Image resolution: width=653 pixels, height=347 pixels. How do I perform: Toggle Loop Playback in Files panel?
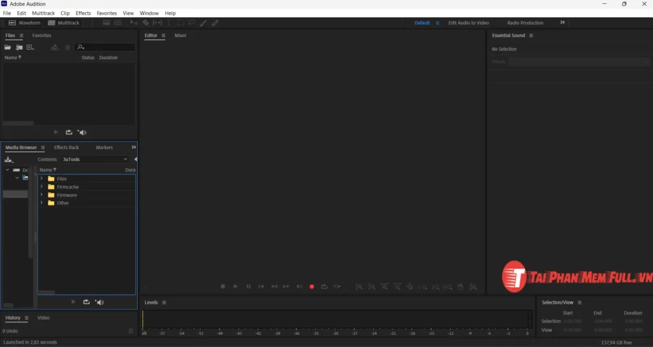coord(69,132)
